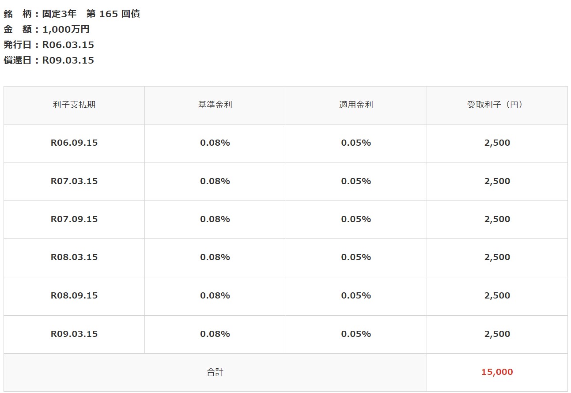The image size is (571, 393).
Task: Select the R08.09.15 payment date cell
Action: [x=74, y=295]
